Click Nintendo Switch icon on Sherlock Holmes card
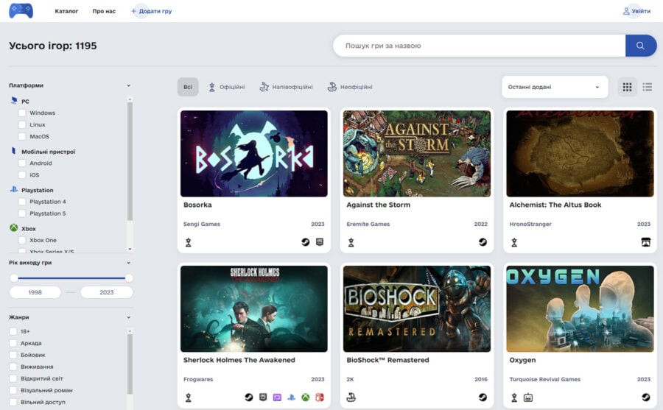 click(320, 397)
